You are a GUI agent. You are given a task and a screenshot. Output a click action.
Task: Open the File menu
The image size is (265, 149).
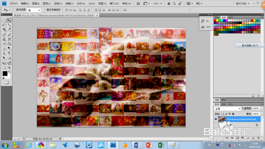tap(14, 3)
